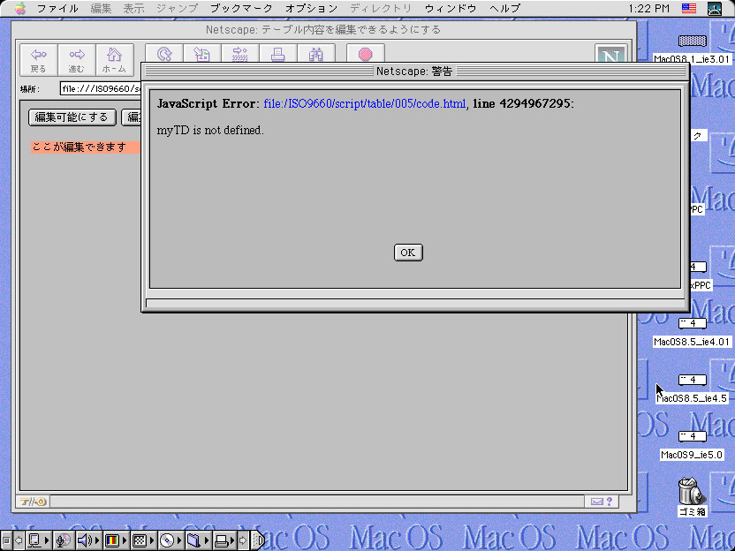Select the MacOS9_ie5.0 desktop disk icon
735x551 pixels.
693,436
